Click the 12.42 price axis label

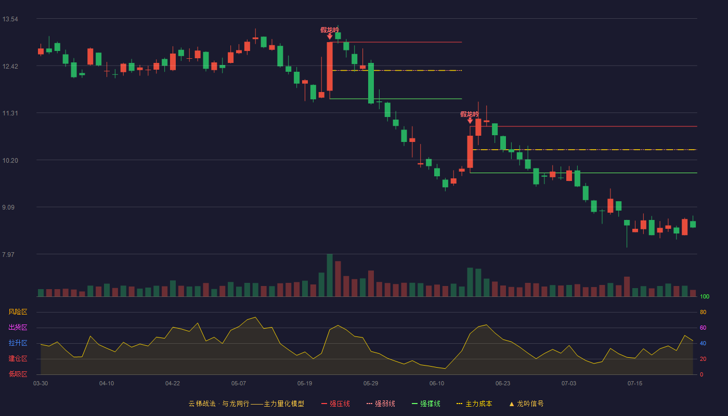[x=10, y=67]
